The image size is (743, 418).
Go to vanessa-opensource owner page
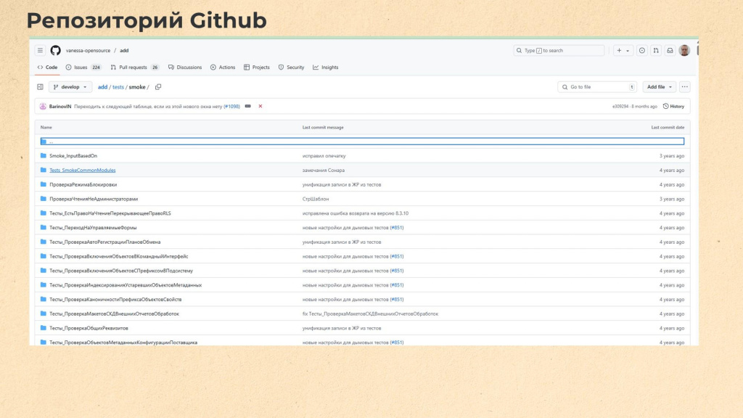(x=88, y=50)
